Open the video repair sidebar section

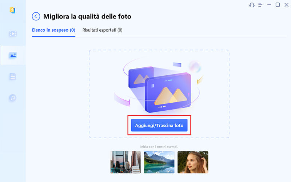click(x=13, y=33)
